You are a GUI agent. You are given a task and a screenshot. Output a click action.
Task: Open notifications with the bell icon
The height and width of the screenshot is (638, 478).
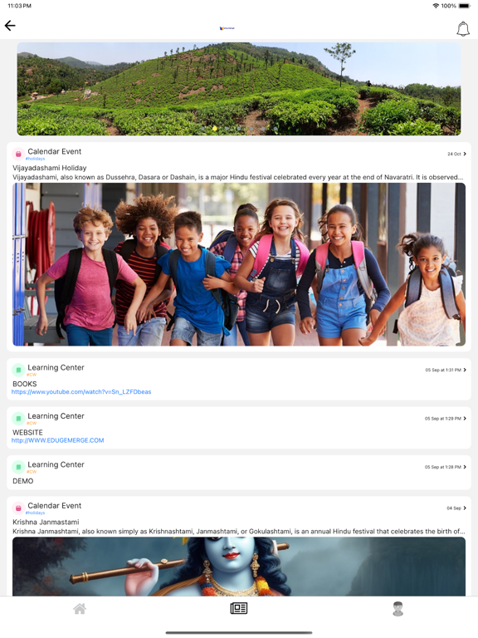pyautogui.click(x=463, y=29)
